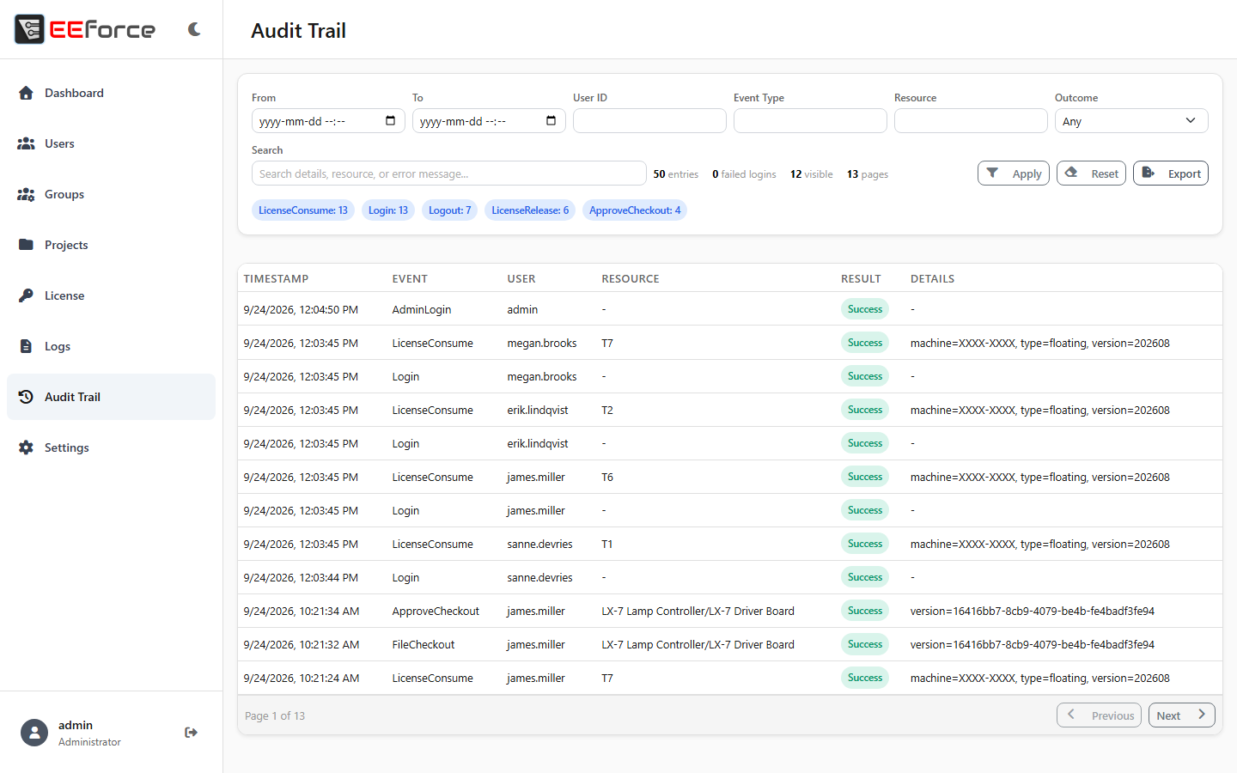Focus the User ID input field
The image size is (1237, 773).
(649, 121)
